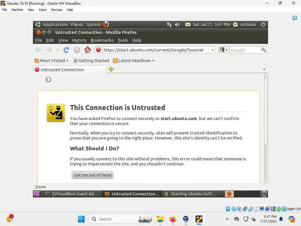Image resolution: width=301 pixels, height=226 pixels.
Task: Click the URL address field
Action: point(153,50)
